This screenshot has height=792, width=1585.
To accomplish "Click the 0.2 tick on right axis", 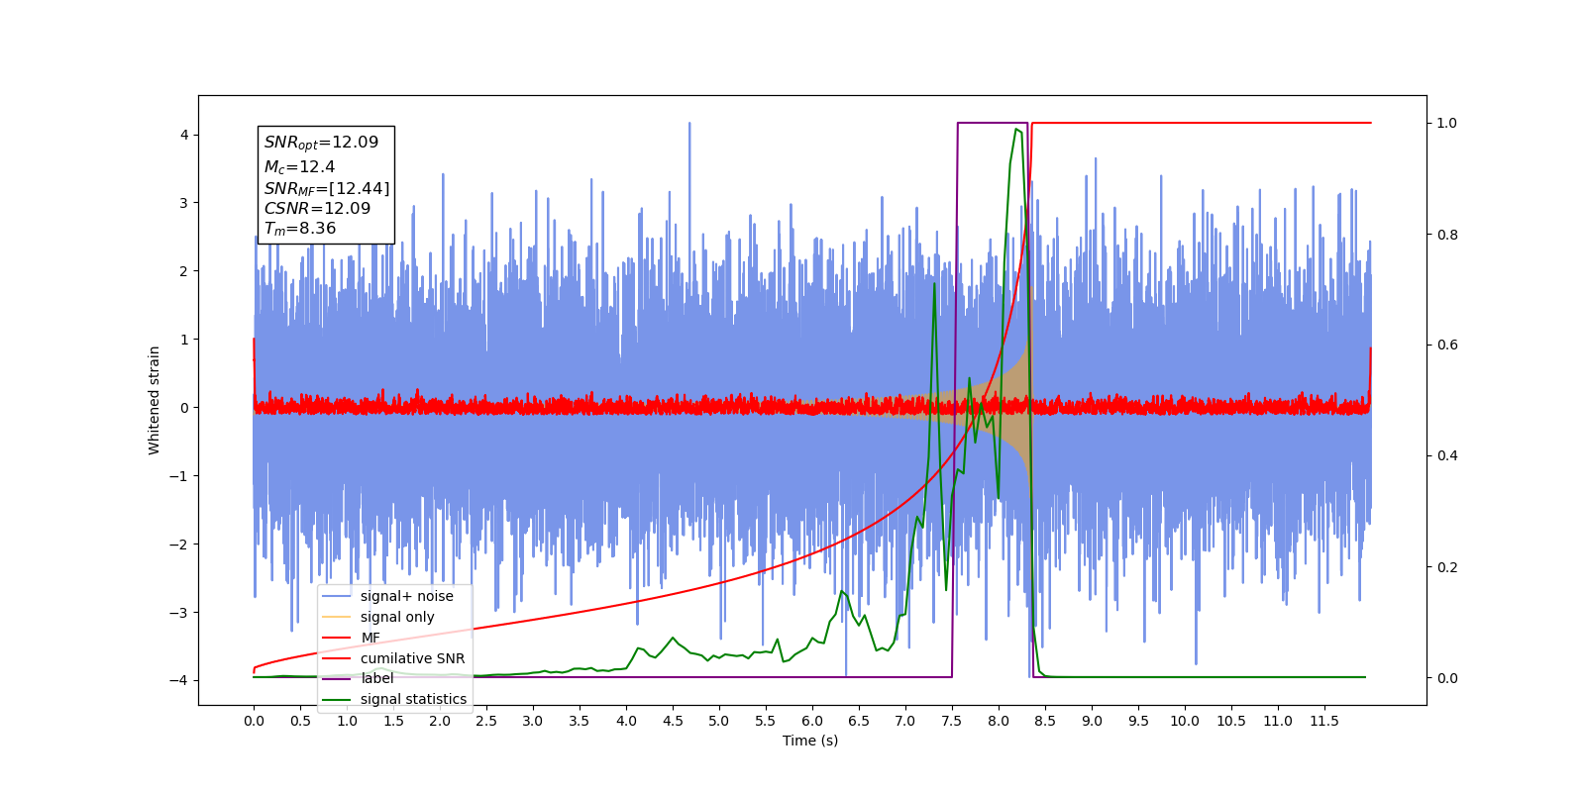I will pos(1447,567).
